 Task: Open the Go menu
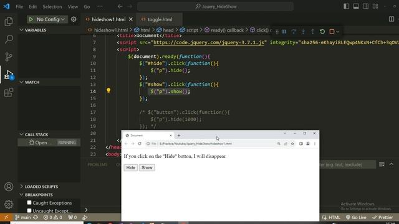pos(87,7)
